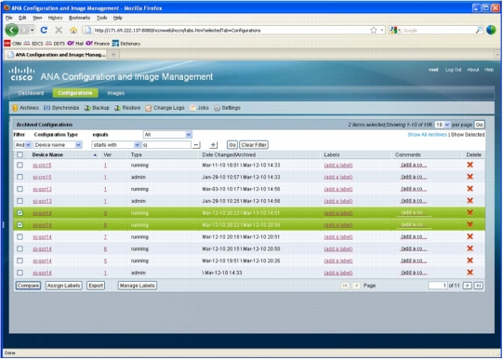
Task: Open the Tools menu
Action: click(101, 18)
